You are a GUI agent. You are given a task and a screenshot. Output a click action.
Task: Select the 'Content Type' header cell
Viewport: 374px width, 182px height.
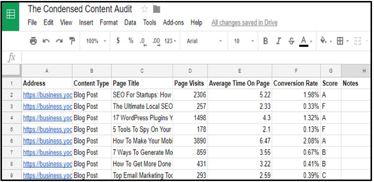click(92, 84)
